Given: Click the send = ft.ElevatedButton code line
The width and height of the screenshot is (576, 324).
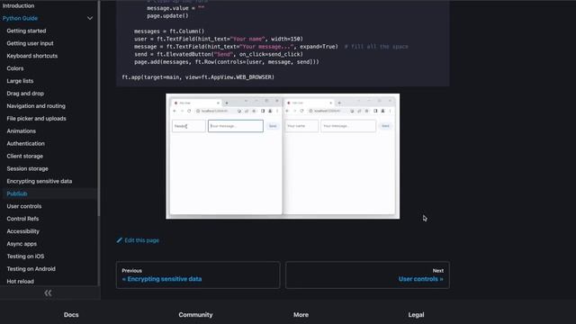Looking at the screenshot, I should pos(219,54).
